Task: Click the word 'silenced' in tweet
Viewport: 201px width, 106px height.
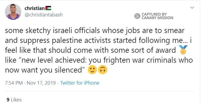Action: [68, 70]
